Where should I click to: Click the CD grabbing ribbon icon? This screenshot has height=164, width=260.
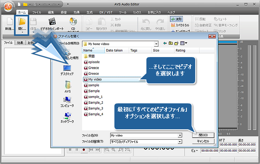pos(73,24)
